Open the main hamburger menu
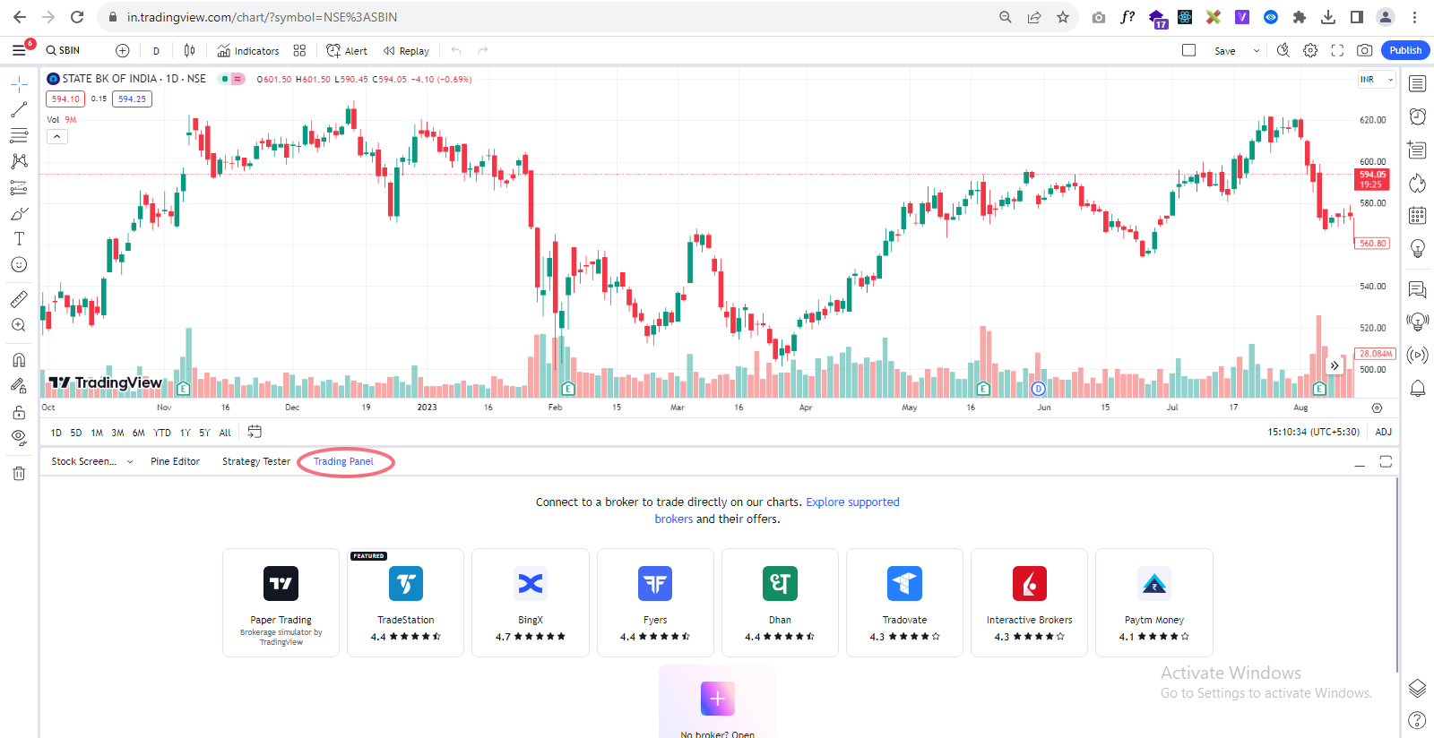1434x738 pixels. 19,50
